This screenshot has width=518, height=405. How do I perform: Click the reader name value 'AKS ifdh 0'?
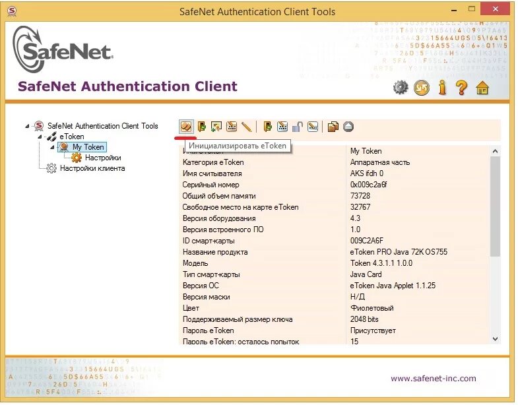coord(367,173)
